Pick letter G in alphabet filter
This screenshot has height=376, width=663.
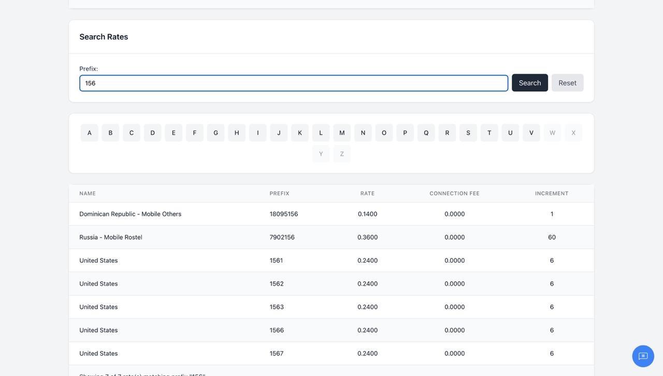point(216,133)
